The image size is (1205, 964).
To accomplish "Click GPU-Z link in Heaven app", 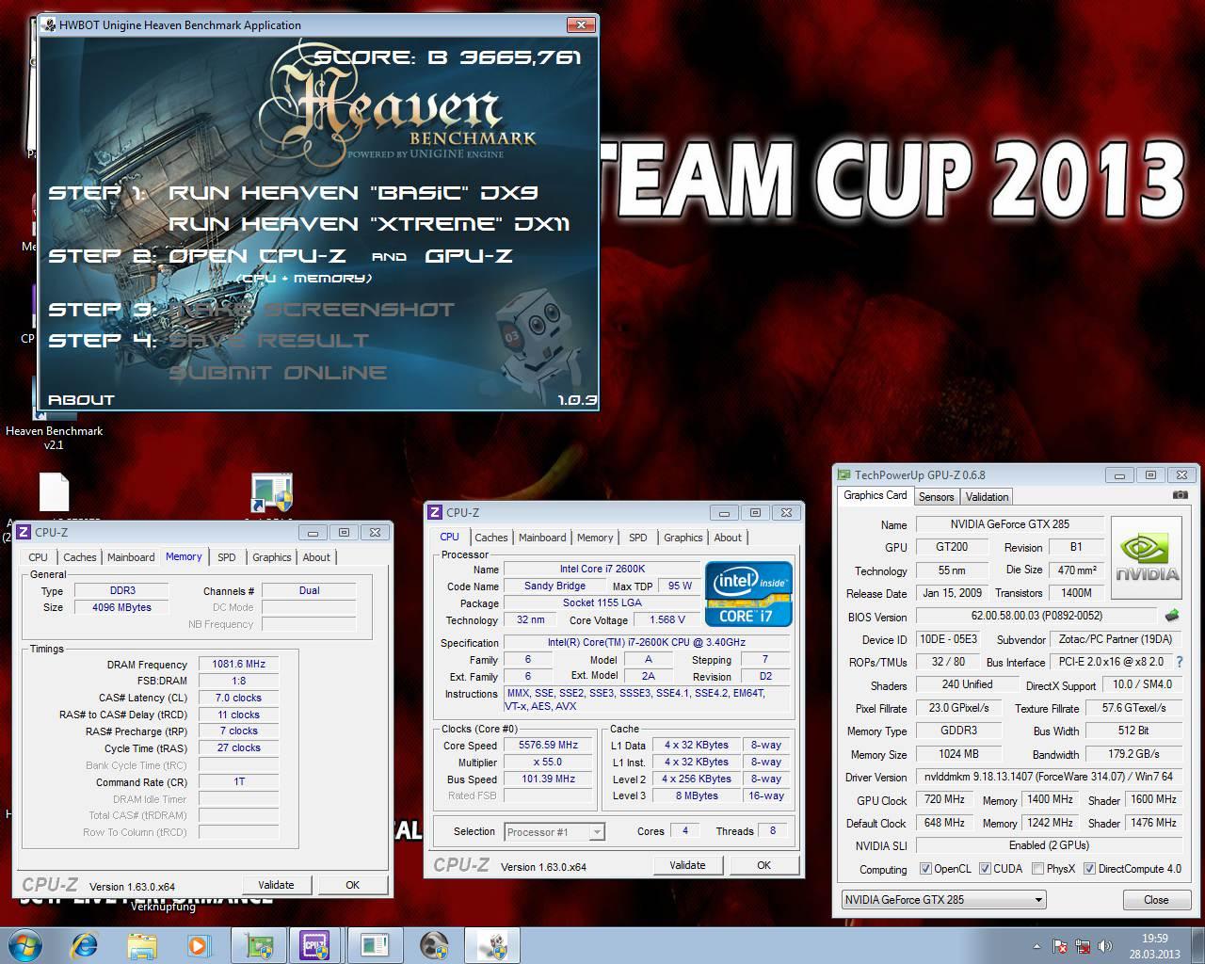I will [469, 256].
